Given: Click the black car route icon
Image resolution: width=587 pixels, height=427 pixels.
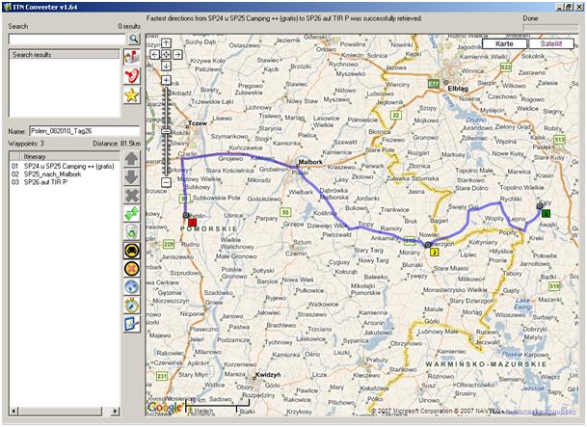Looking at the screenshot, I should pos(132,251).
